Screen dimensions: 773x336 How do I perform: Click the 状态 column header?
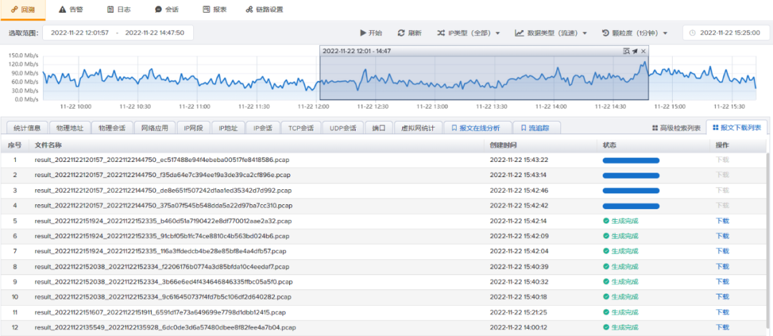pos(609,145)
